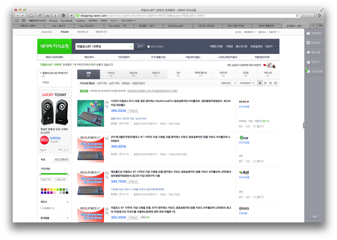The image size is (337, 240).
Task: Click the right price slider handle
Action: 68,174
